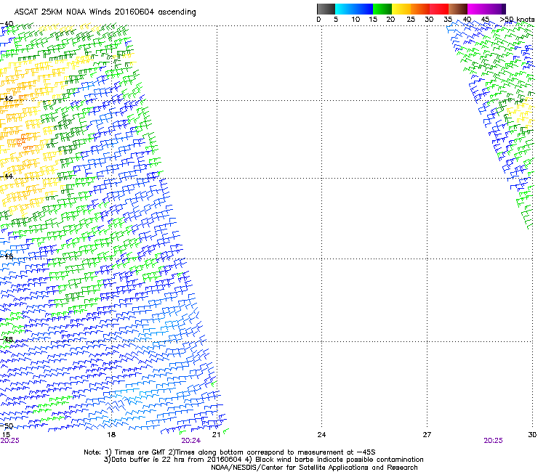Click the '18' longitude axis label
The height and width of the screenshot is (472, 538).
click(x=111, y=435)
